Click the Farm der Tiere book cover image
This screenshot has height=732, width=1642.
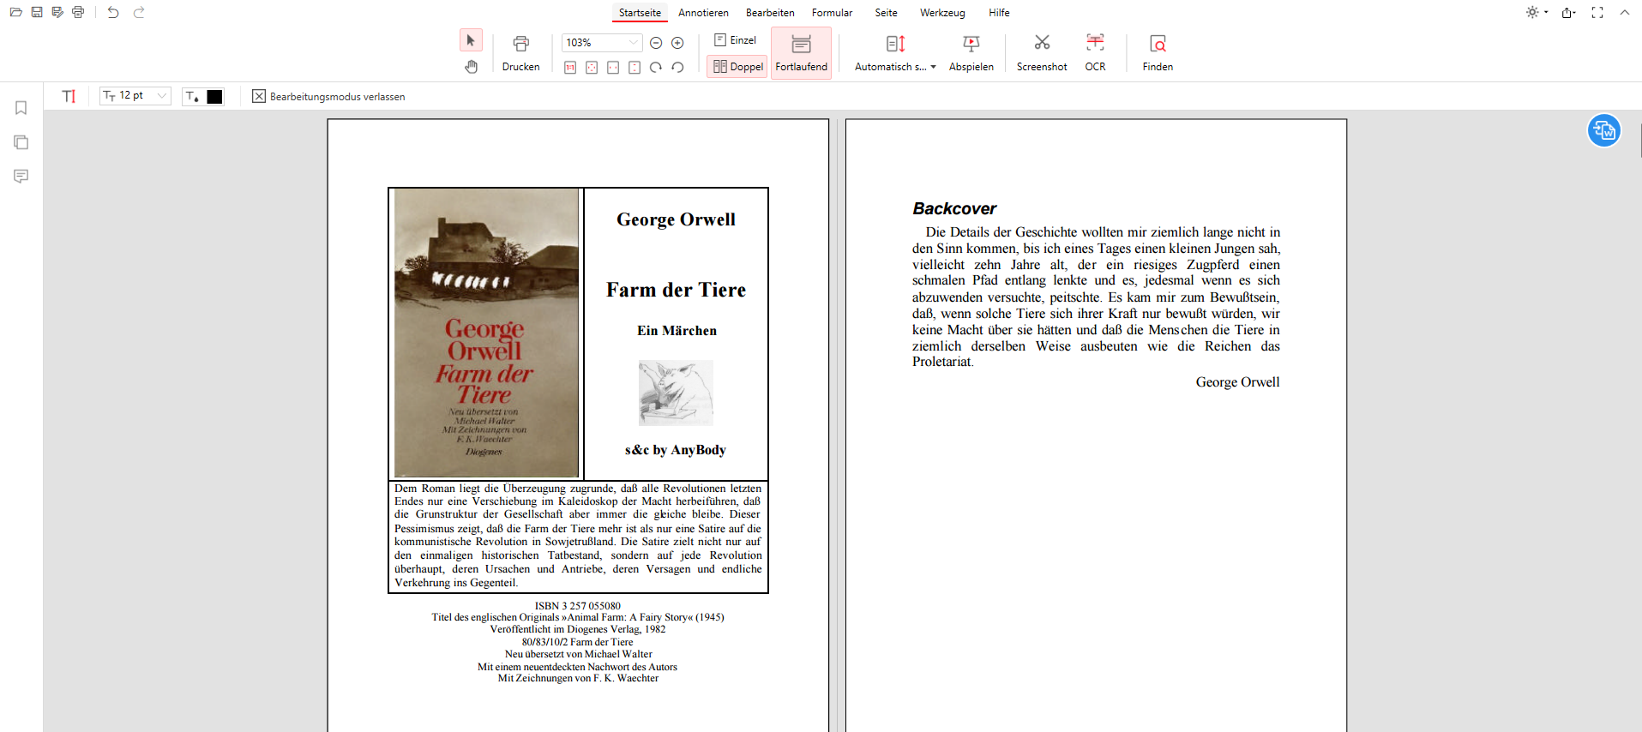pyautogui.click(x=486, y=333)
